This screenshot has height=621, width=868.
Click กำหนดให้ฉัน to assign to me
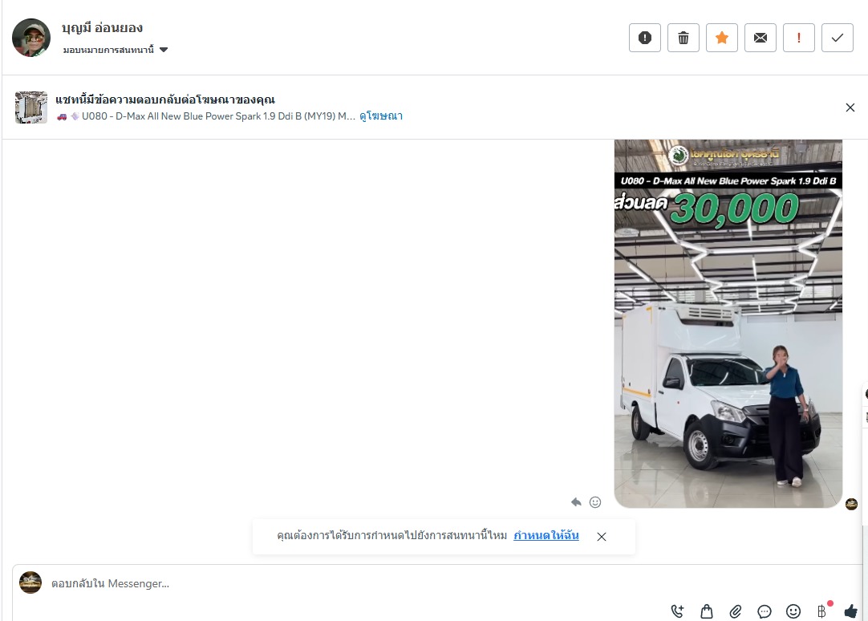point(546,536)
